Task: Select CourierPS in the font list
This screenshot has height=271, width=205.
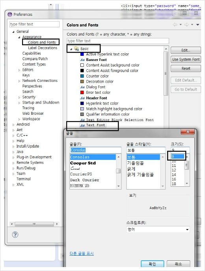Action: click(x=93, y=174)
